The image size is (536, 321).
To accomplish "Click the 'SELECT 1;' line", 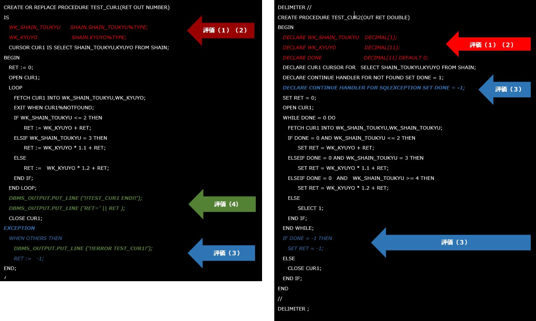I will [311, 208].
